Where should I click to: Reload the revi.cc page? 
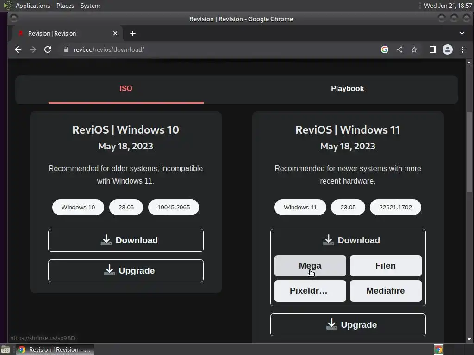(48, 49)
